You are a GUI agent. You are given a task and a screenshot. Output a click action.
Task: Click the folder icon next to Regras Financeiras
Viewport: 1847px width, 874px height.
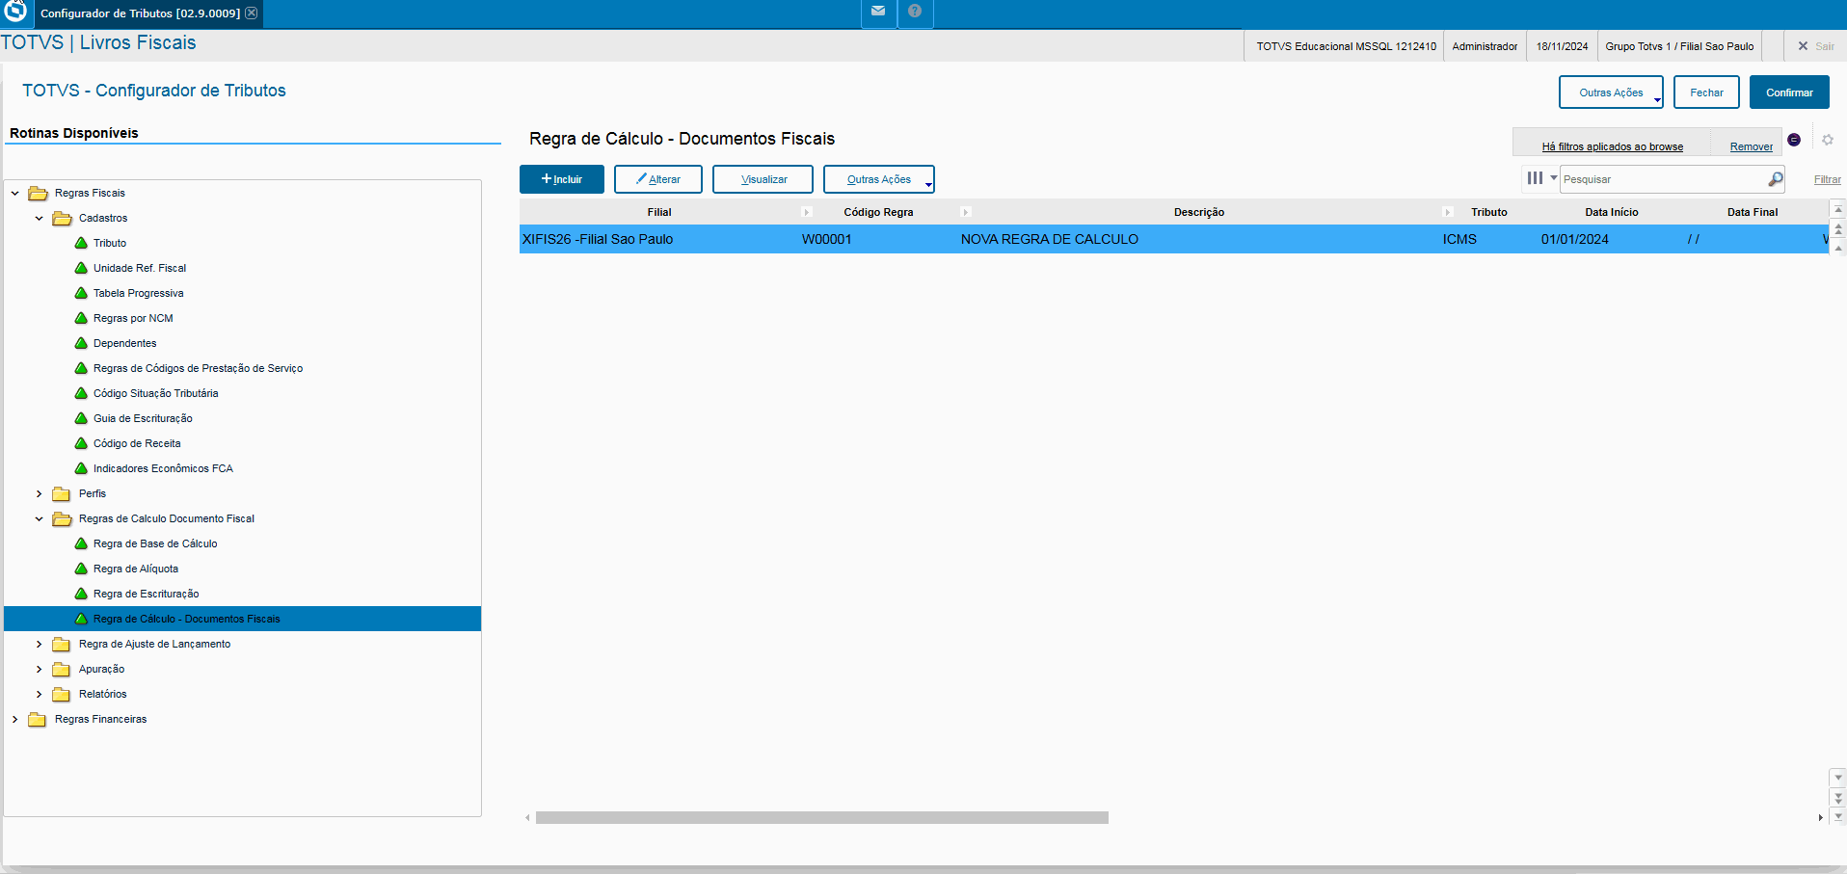(38, 719)
